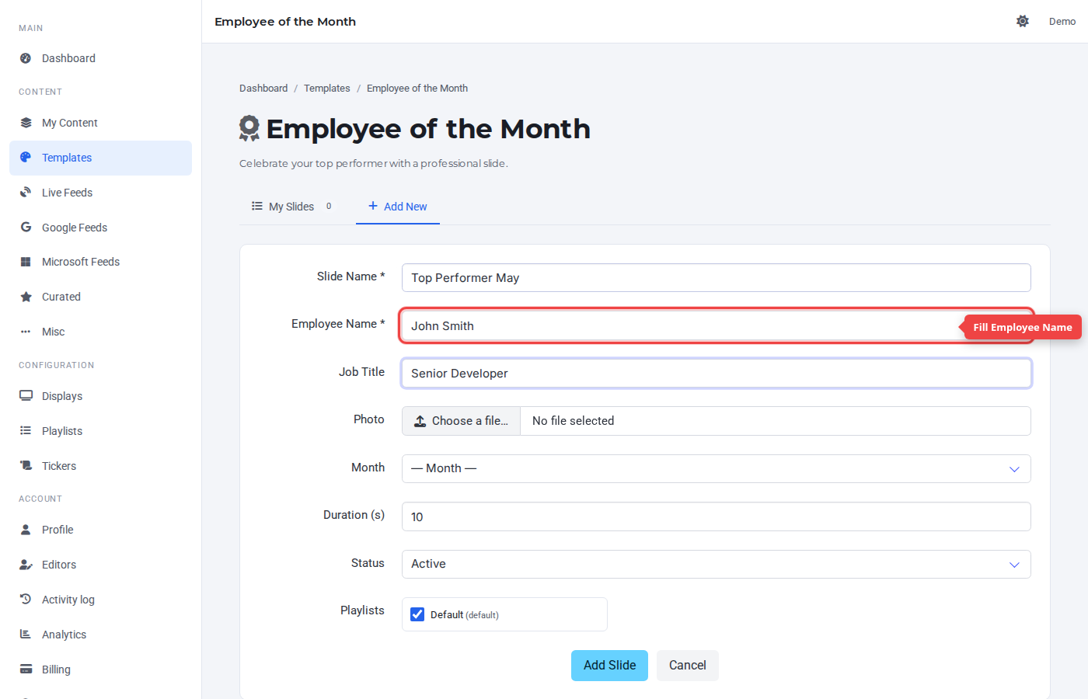Open the Status dropdown showing Active
Viewport: 1088px width, 699px height.
pyautogui.click(x=716, y=564)
